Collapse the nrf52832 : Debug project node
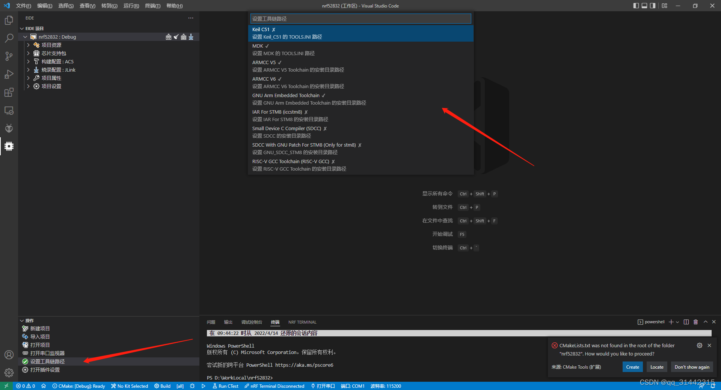The height and width of the screenshot is (390, 721). pos(25,37)
